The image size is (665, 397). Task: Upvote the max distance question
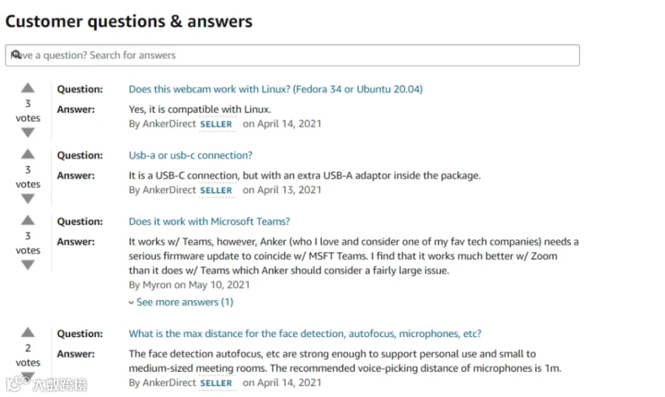pyautogui.click(x=27, y=332)
